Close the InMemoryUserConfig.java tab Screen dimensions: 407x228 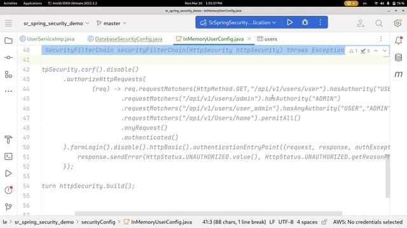click(249, 39)
